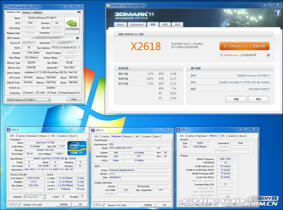Click the BIOS date 05/08/2012

coord(139,177)
